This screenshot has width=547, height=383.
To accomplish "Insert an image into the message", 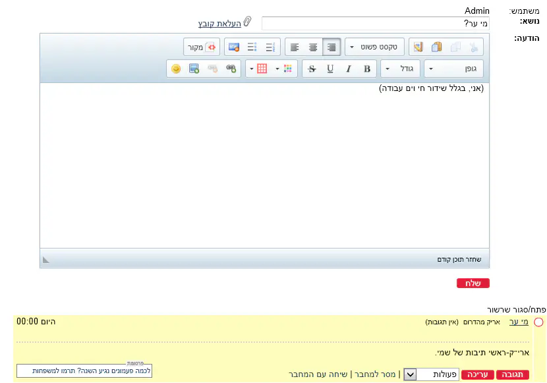I will click(x=194, y=69).
